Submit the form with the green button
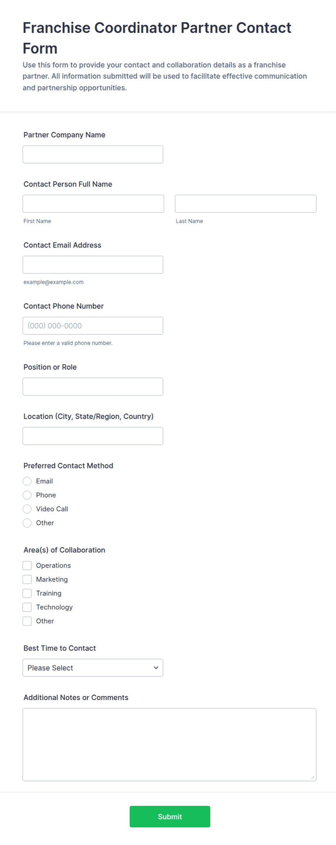This screenshot has height=845, width=336. (170, 816)
